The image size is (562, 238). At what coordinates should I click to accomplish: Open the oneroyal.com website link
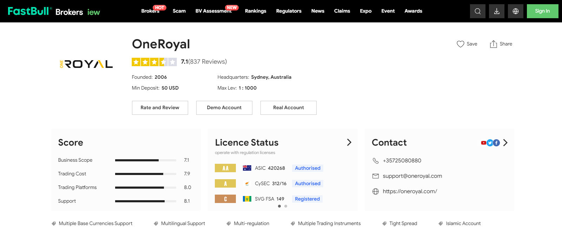pos(410,191)
